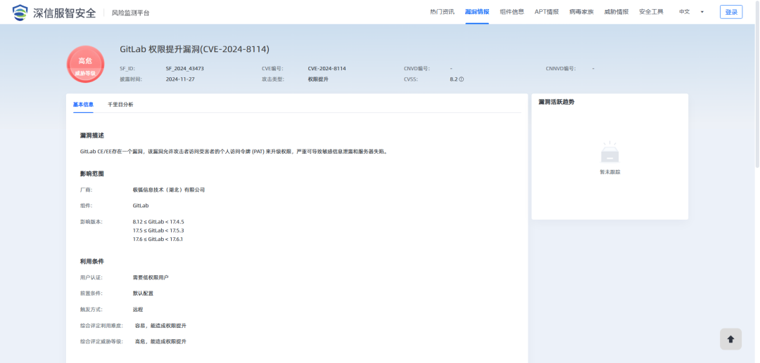Click the empty-box 暂未跟踪 placeholder icon
760x363 pixels.
609,152
